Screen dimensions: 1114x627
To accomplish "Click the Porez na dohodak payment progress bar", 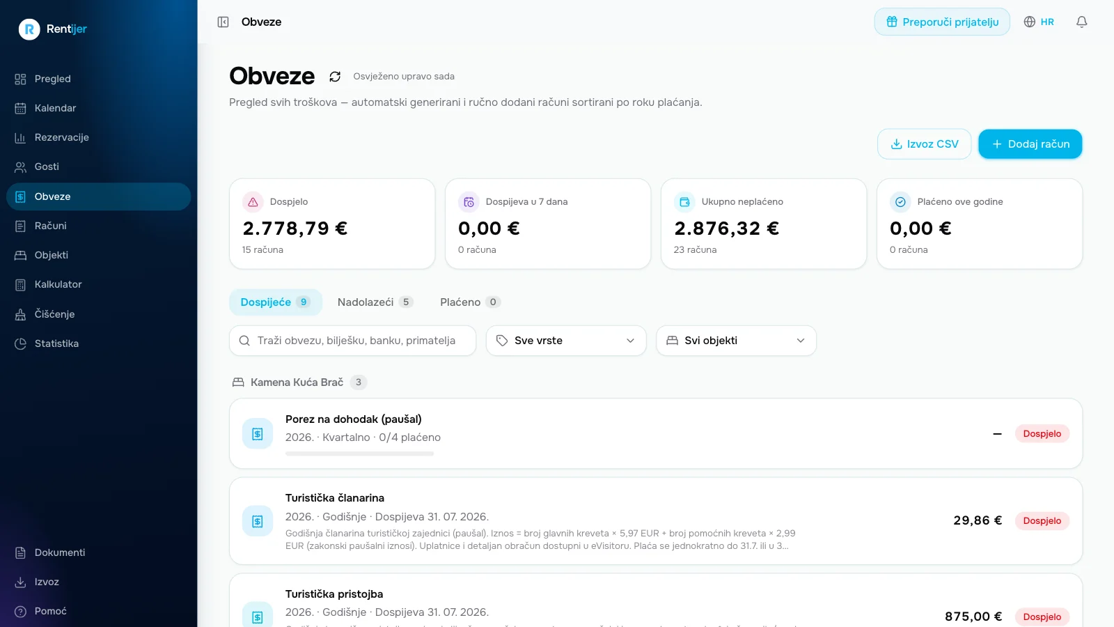I will 359,454.
